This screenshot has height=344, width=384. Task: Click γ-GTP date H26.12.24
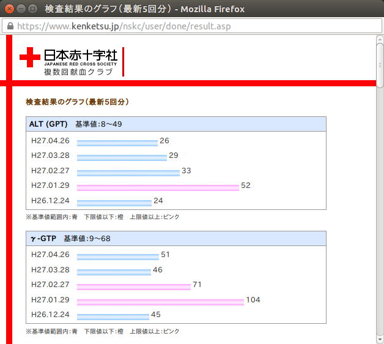50,315
